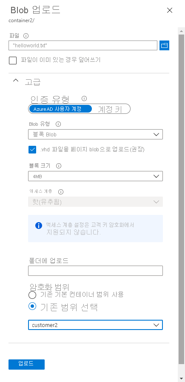Viewport: 185px width, 382px height.
Task: Click the folder browse icon next to file field
Action: tap(164, 46)
